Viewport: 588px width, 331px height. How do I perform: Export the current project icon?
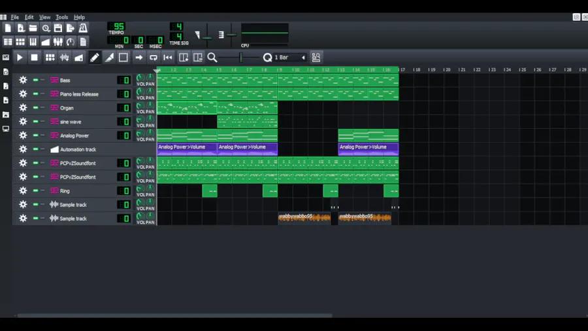pos(71,27)
